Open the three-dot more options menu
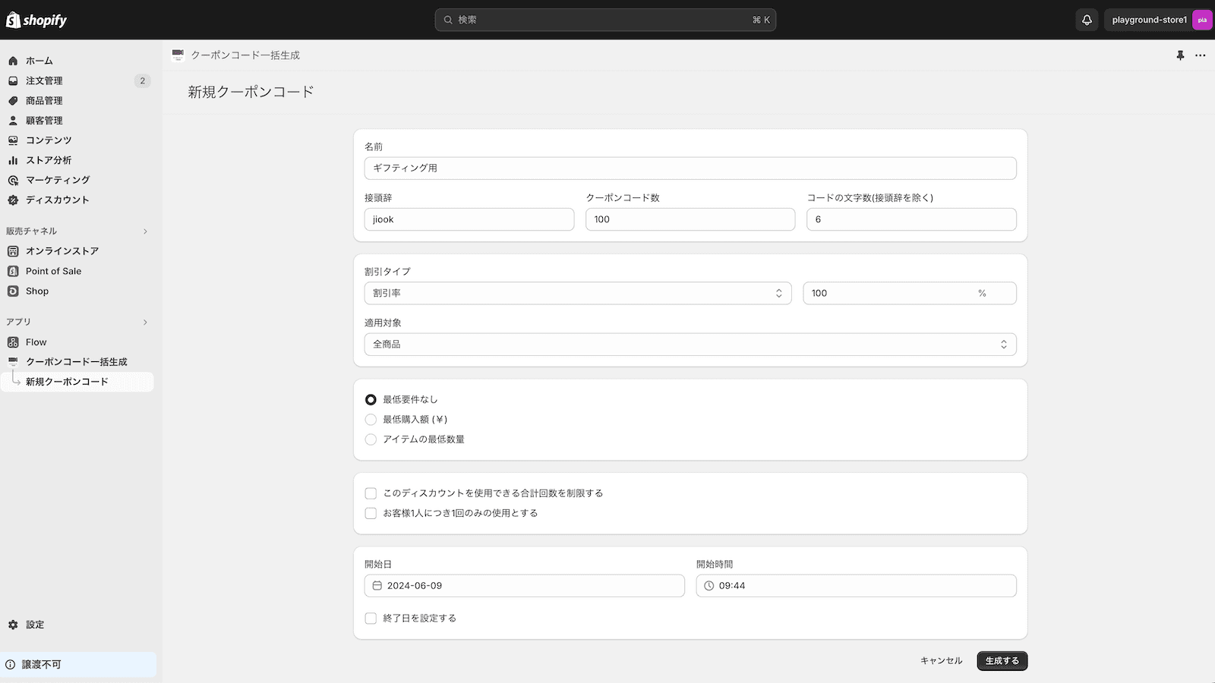The height and width of the screenshot is (683, 1215). pos(1200,55)
